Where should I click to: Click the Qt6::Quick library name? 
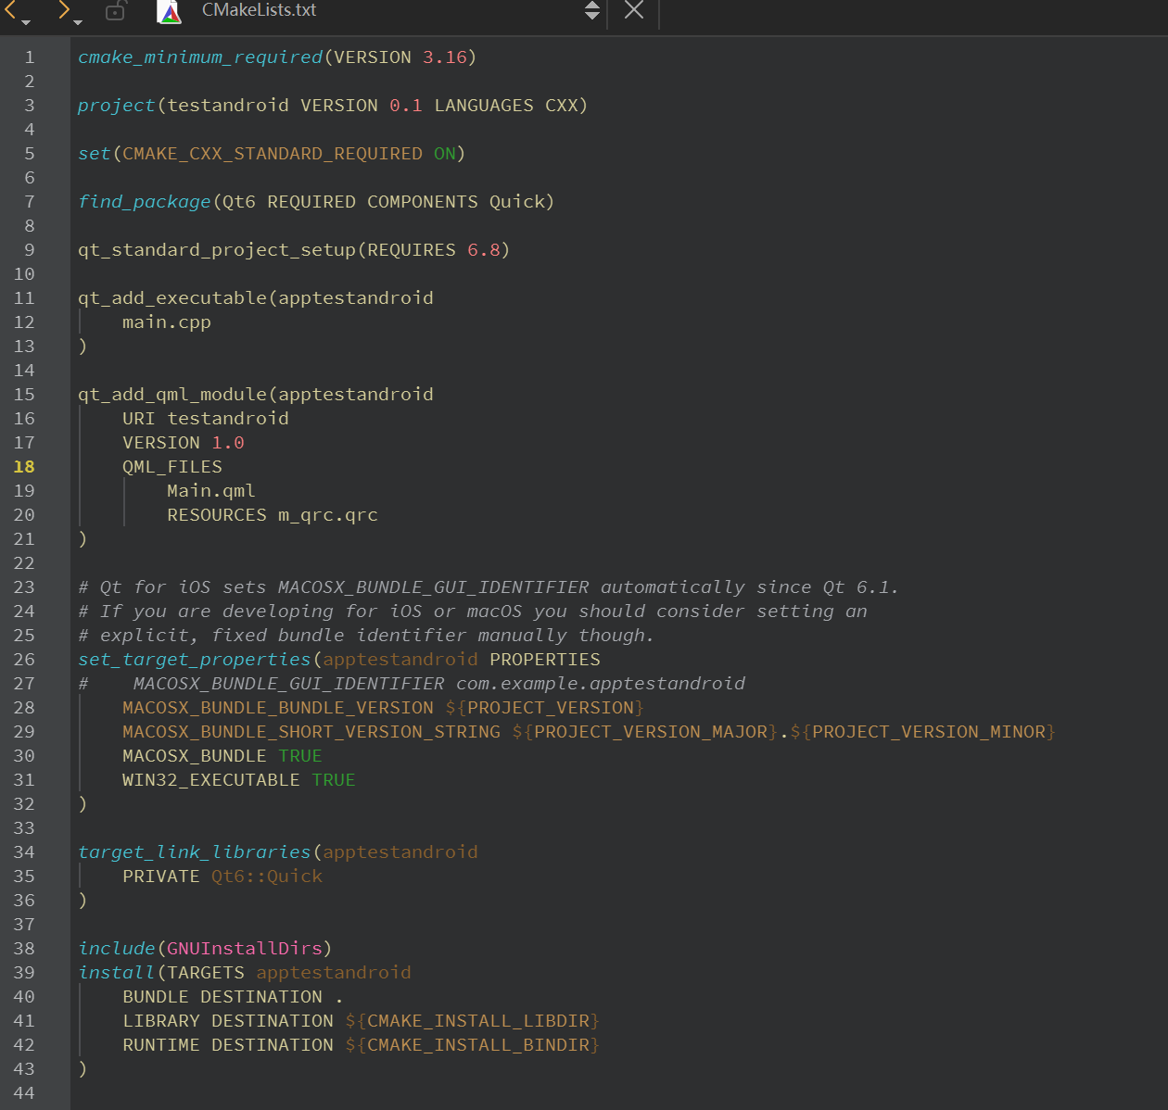coord(267,877)
